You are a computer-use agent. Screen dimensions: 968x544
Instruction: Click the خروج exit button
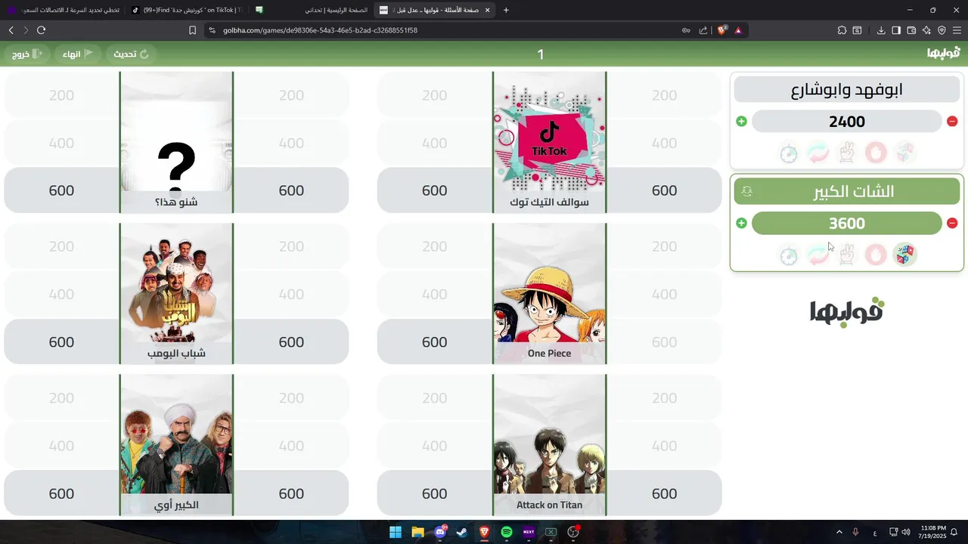(26, 54)
